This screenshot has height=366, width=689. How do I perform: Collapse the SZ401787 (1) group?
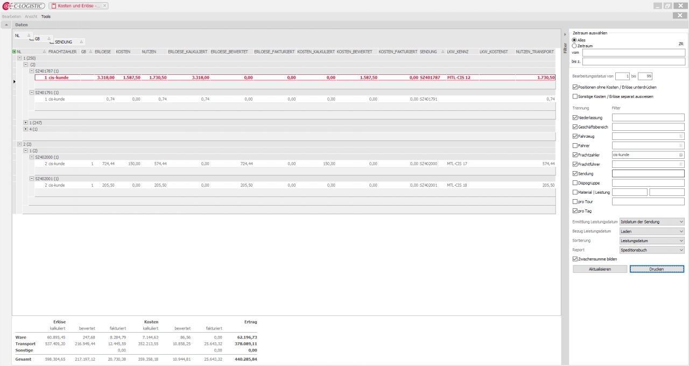click(31, 71)
